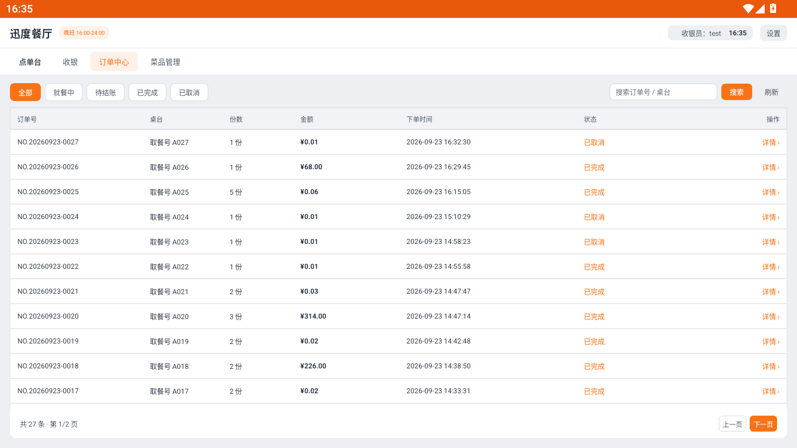Open 详情 for order NO.20260923-0027
This screenshot has width=797, height=448.
[771, 142]
